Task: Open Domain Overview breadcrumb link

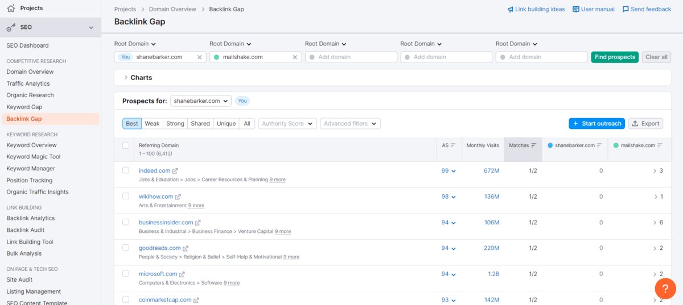Action: (172, 10)
